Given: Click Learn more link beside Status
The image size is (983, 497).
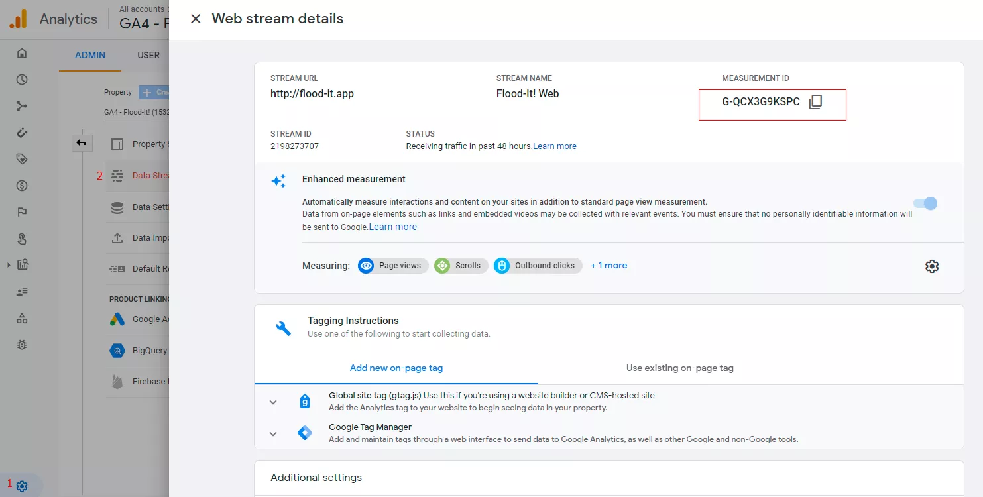Looking at the screenshot, I should coord(555,146).
